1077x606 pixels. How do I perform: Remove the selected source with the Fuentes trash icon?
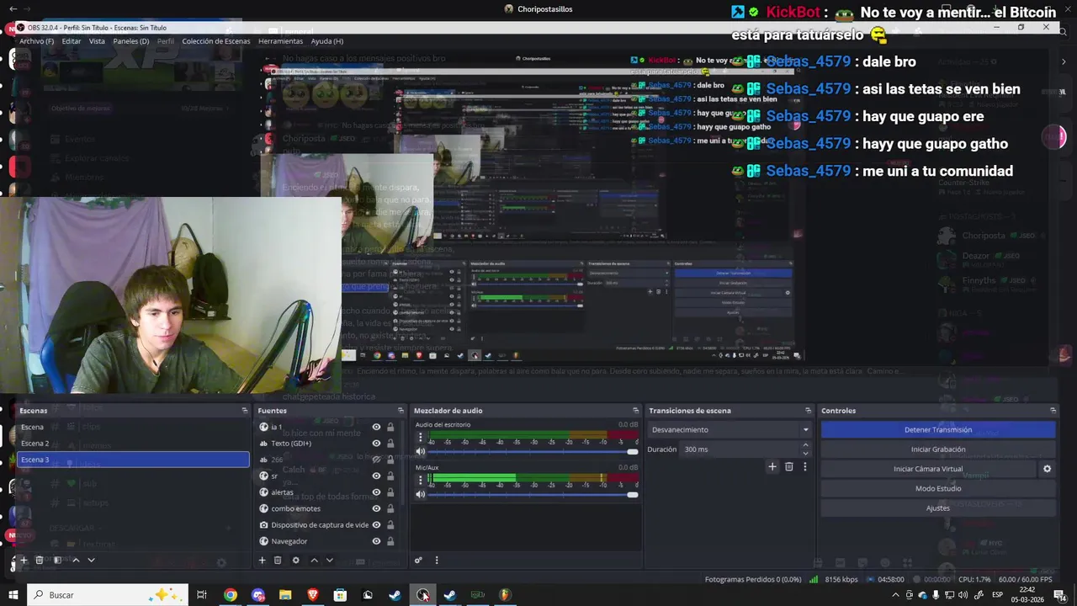[277, 560]
